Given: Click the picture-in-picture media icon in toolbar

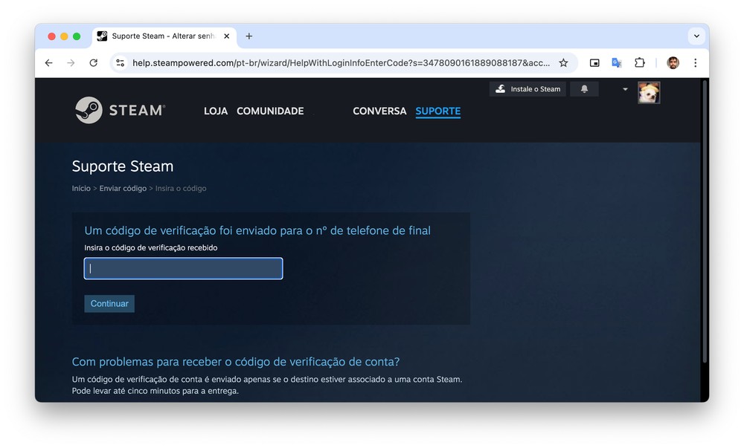Looking at the screenshot, I should tap(594, 63).
